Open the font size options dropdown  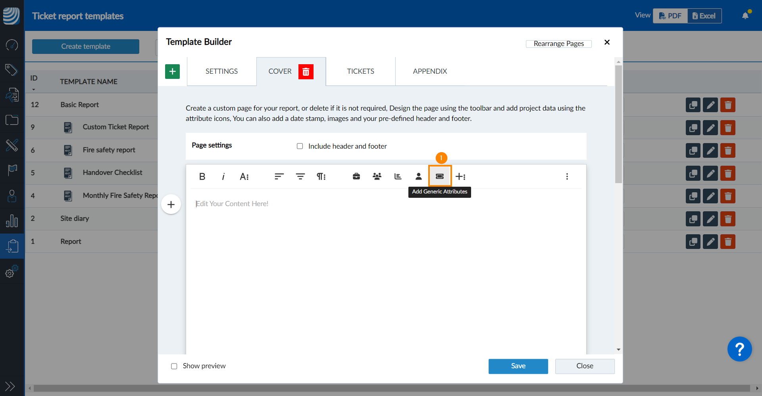[244, 176]
